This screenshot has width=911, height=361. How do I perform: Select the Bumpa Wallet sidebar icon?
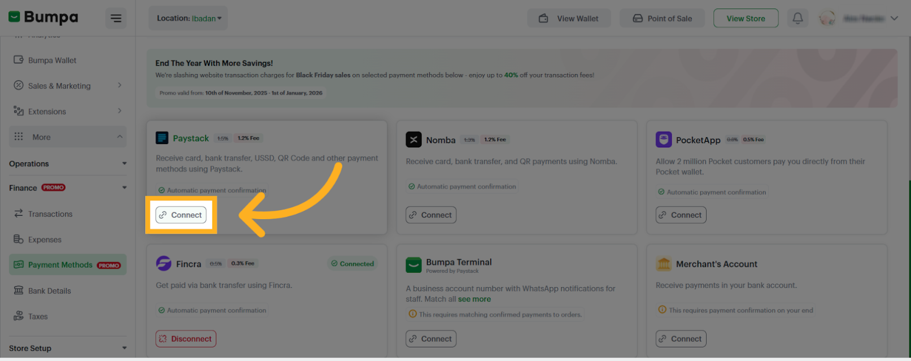click(19, 60)
